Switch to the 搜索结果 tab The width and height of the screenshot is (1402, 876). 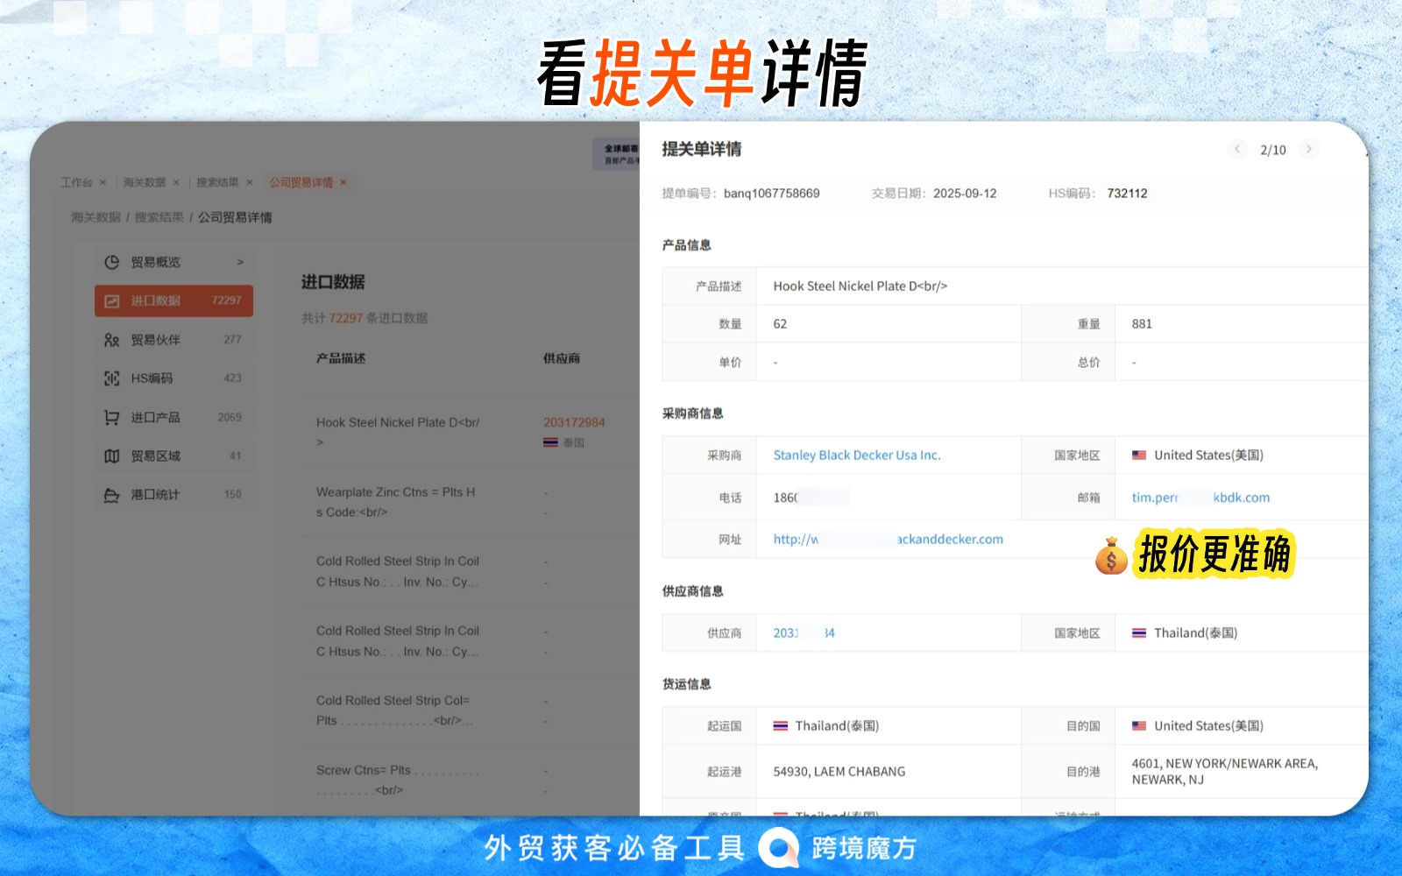pyautogui.click(x=217, y=182)
